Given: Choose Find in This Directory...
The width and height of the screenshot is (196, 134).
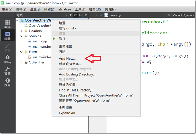Looking at the screenshot, I should 96,90.
